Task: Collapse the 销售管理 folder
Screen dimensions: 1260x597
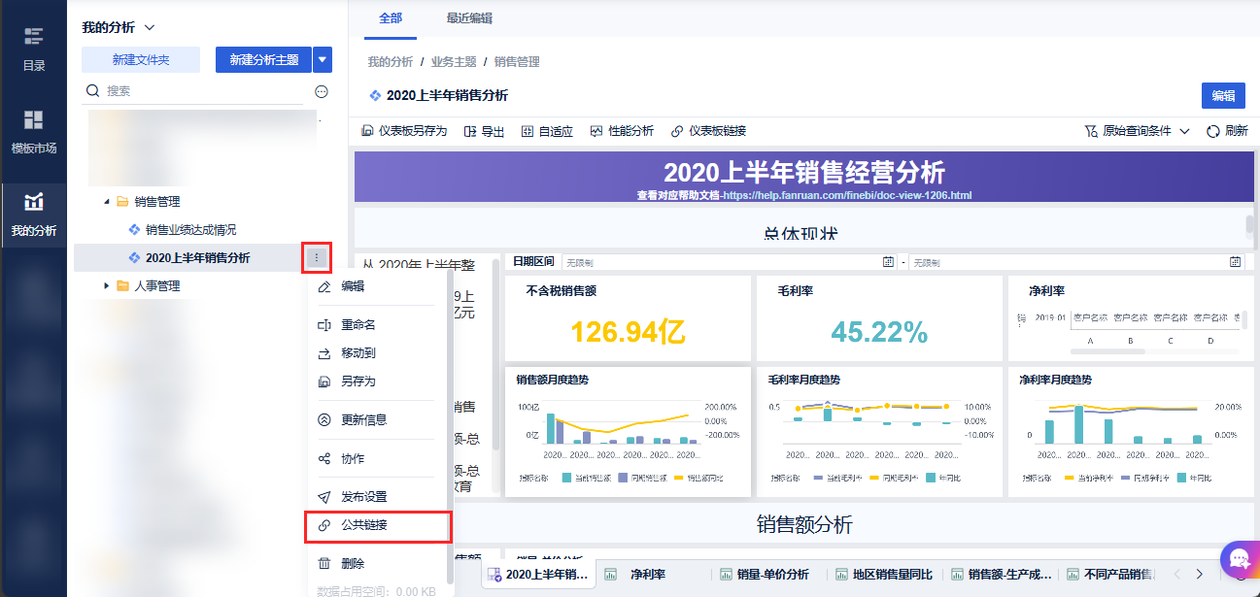Action: point(107,202)
